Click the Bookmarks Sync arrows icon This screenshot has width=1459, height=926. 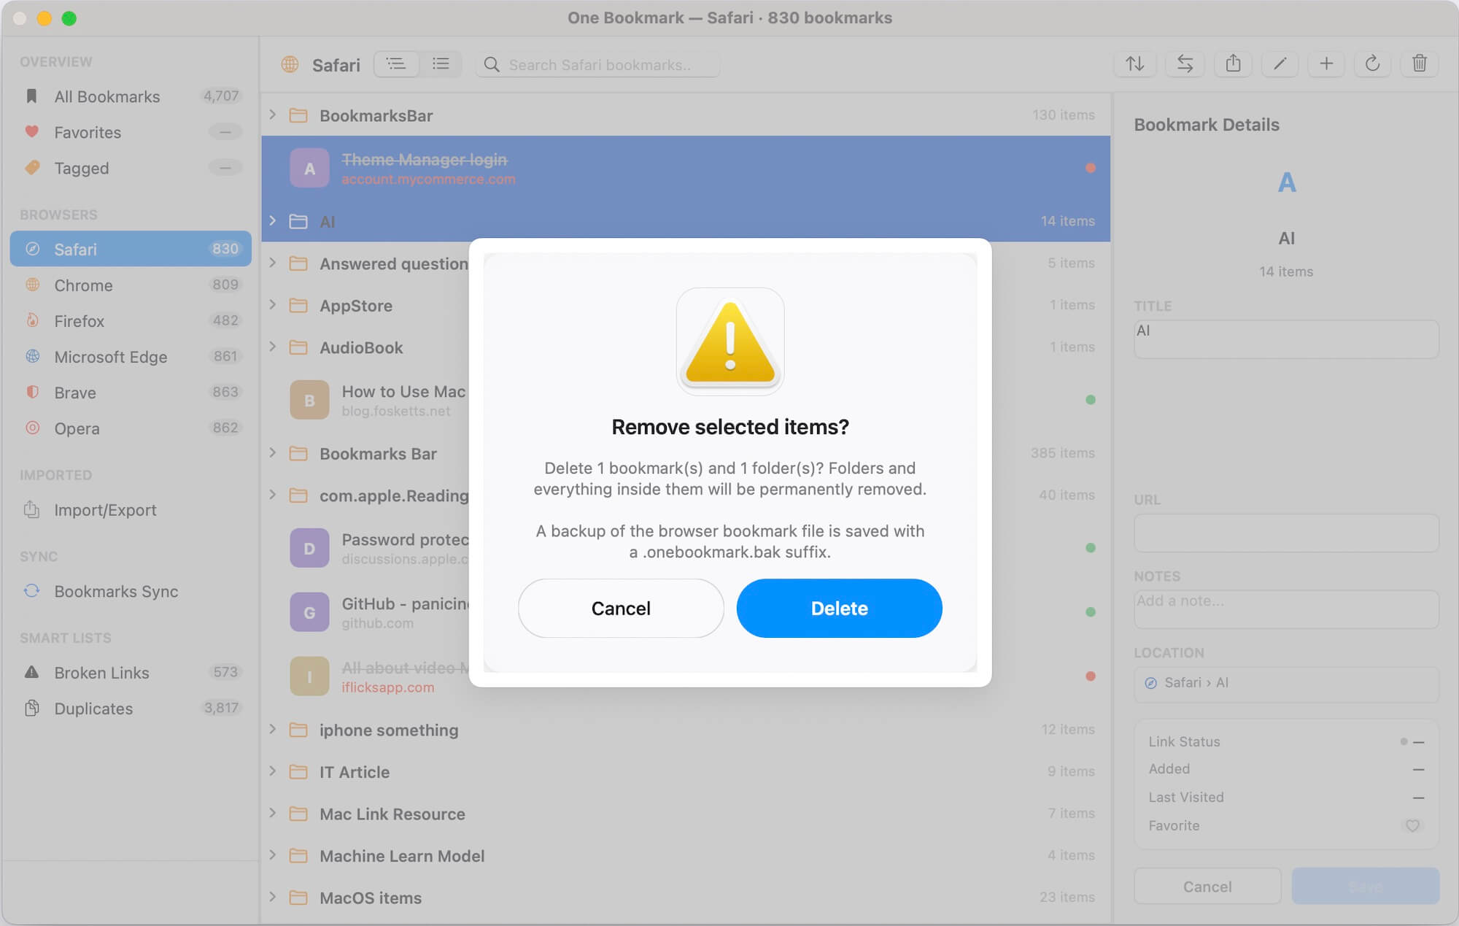point(31,590)
